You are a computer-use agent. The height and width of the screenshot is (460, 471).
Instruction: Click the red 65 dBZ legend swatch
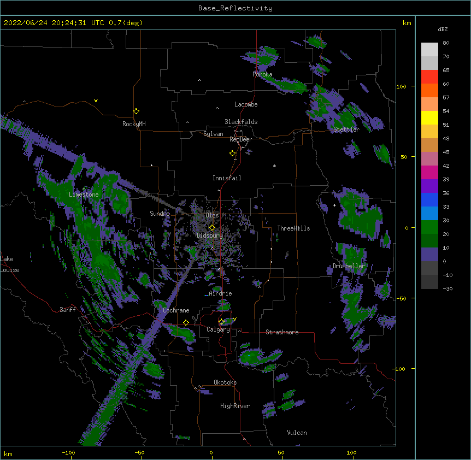coord(429,77)
